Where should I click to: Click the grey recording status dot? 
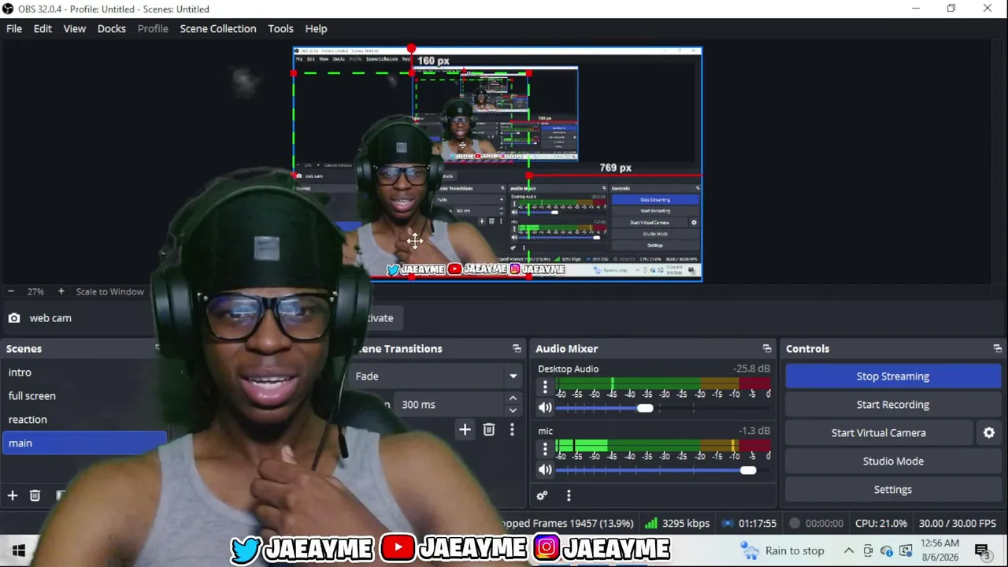[x=795, y=523]
